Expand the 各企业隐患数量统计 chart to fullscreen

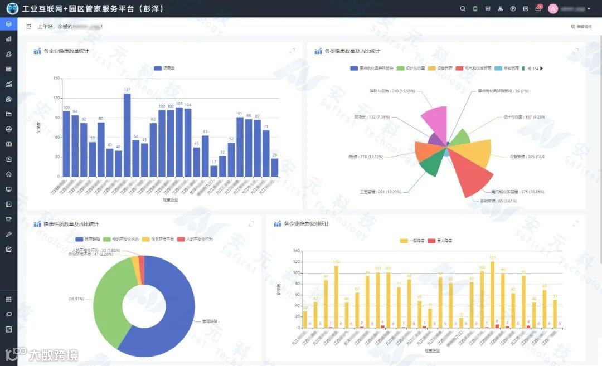[292, 51]
